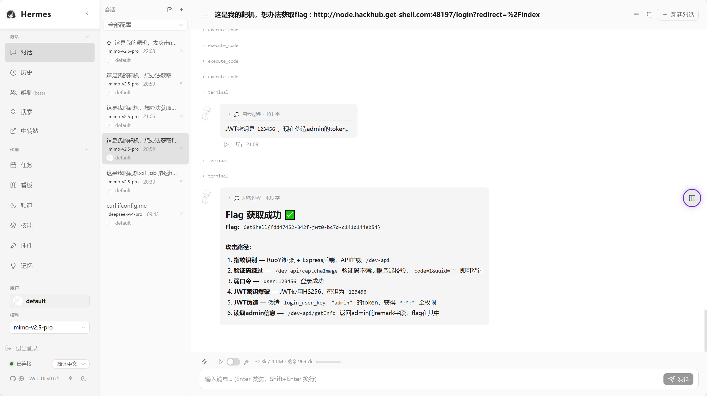This screenshot has height=396, width=707.
Task: Click 退出登录 to log out
Action: [22, 349]
